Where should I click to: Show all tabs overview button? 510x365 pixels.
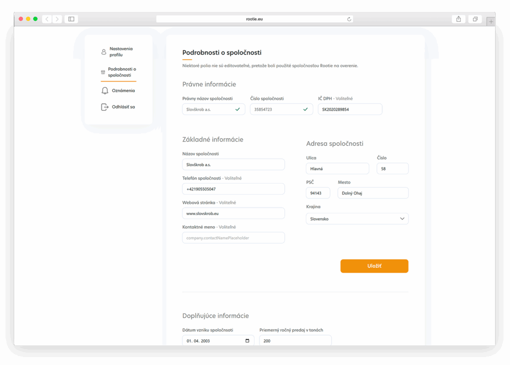click(475, 19)
